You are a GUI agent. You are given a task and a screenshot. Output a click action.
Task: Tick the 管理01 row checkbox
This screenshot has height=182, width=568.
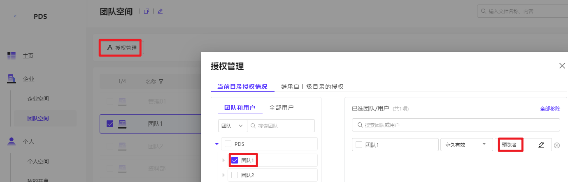110,101
